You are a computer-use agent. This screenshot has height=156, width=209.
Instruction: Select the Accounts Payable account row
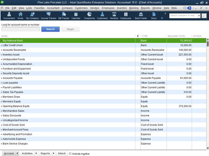tap(103, 78)
